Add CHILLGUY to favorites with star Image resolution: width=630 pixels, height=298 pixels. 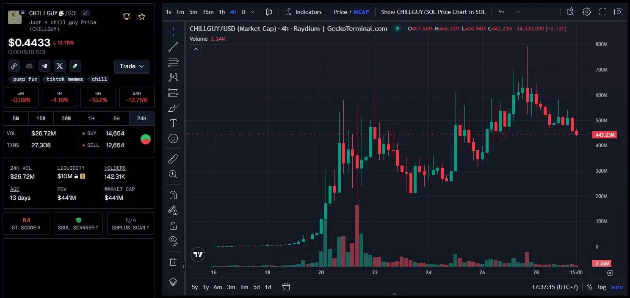pyautogui.click(x=142, y=17)
